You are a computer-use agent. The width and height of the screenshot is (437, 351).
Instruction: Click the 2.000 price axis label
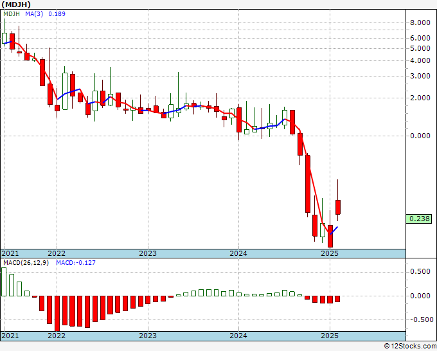click(x=420, y=98)
